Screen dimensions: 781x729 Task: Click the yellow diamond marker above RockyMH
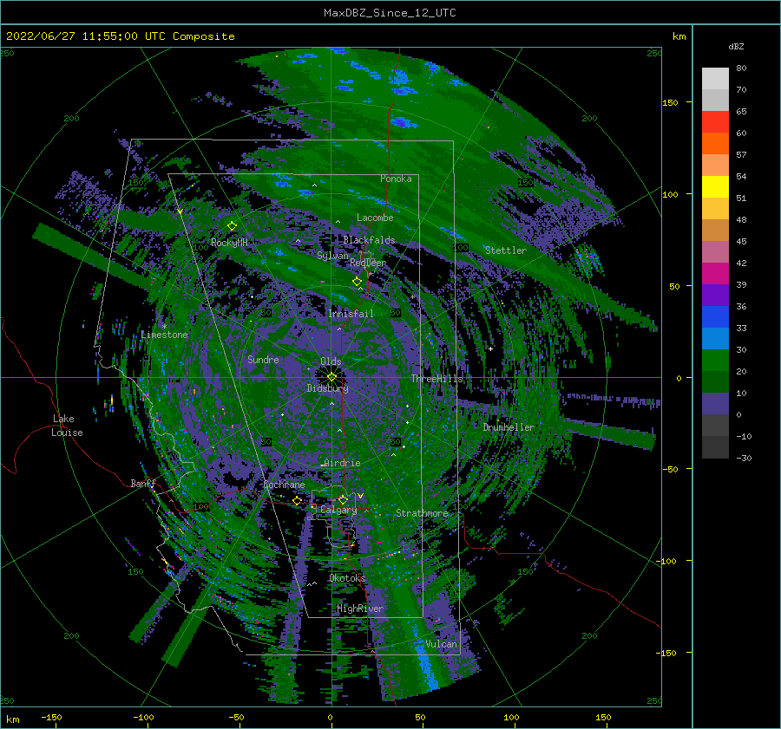232,226
